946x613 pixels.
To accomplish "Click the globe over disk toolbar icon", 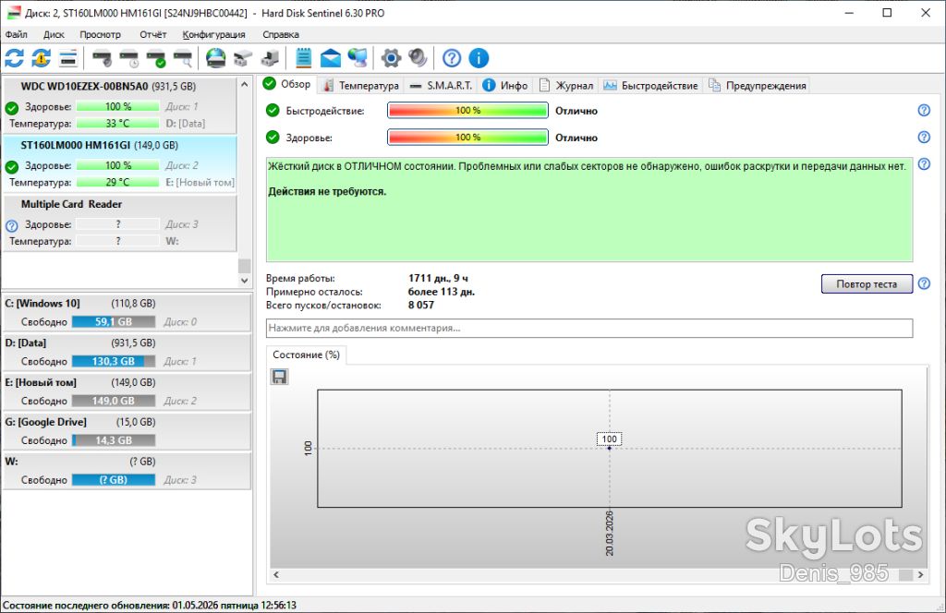I will click(x=215, y=58).
